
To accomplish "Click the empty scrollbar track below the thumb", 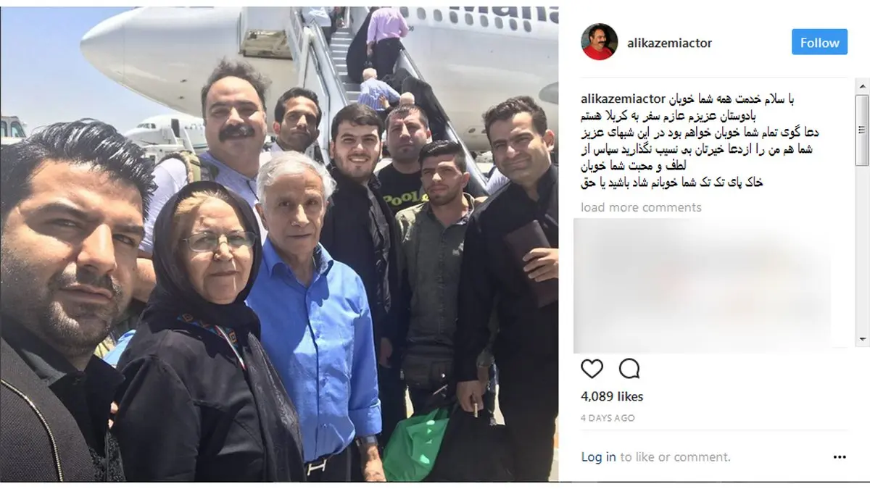I will click(862, 250).
